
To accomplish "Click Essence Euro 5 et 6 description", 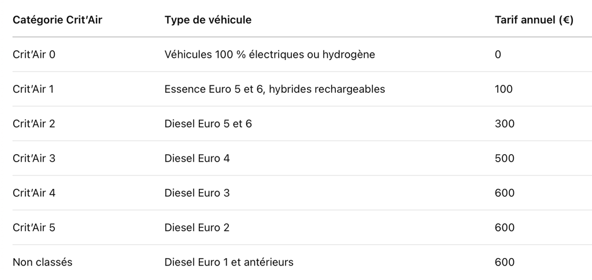I will (x=275, y=89).
